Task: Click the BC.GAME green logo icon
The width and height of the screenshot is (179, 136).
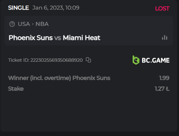Action: tap(136, 60)
